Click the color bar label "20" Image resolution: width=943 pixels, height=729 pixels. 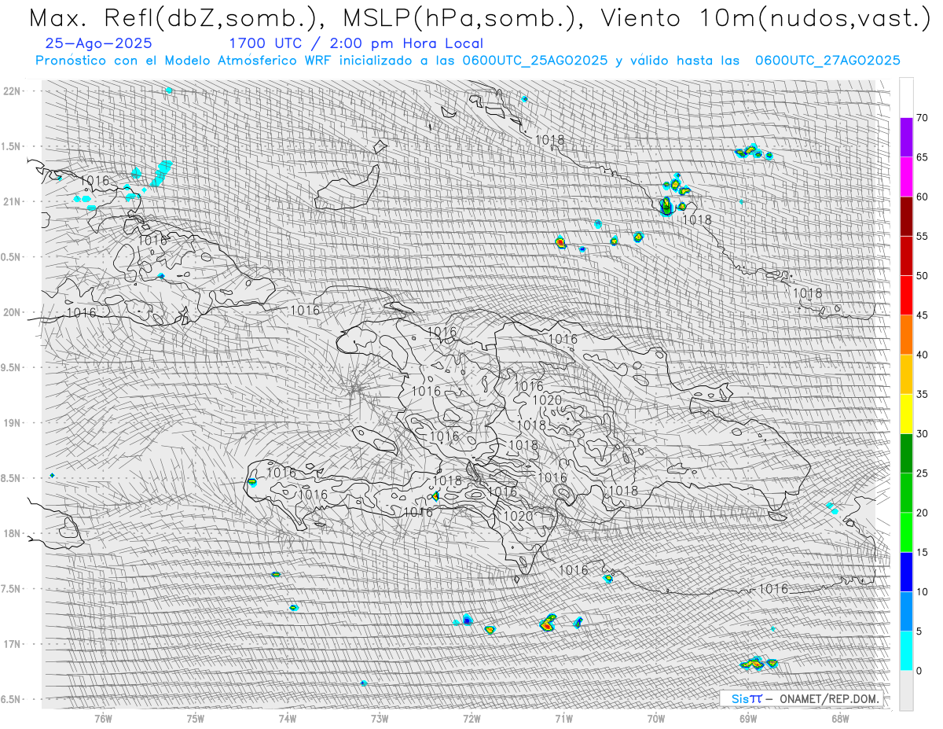[x=922, y=513]
